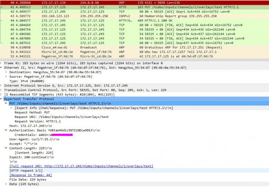The image size is (269, 189).
Task: Select packet 46 at time 4.604754
Action: tap(134, 29)
